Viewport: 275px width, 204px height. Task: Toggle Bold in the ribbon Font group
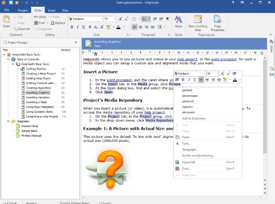pyautogui.click(x=72, y=27)
